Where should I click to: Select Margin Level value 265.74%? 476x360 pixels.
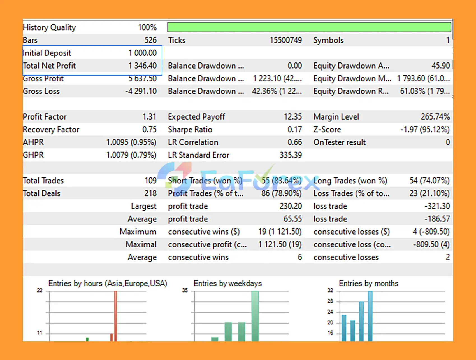pyautogui.click(x=435, y=117)
